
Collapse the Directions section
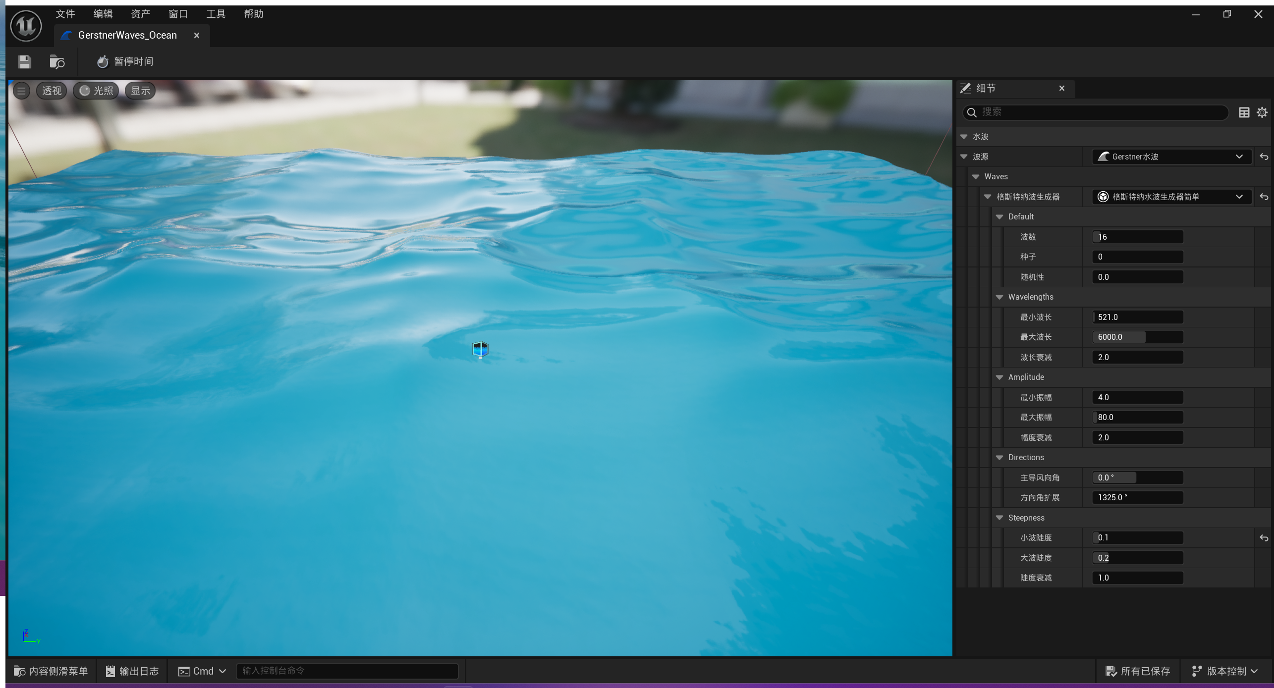pos(999,458)
